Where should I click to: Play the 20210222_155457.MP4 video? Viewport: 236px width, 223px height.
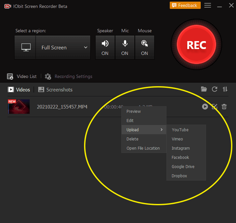(x=205, y=107)
